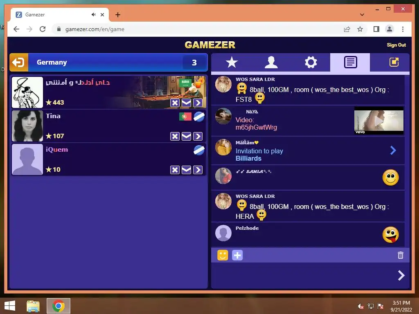Click X icon in Tina's row
This screenshot has width=419, height=314.
175,137
